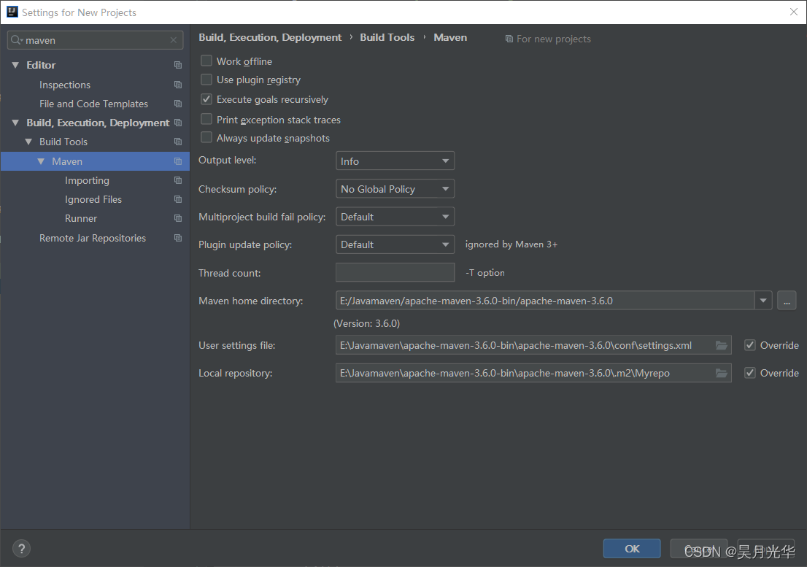The image size is (807, 567).
Task: Click into the Thread count field
Action: 395,272
